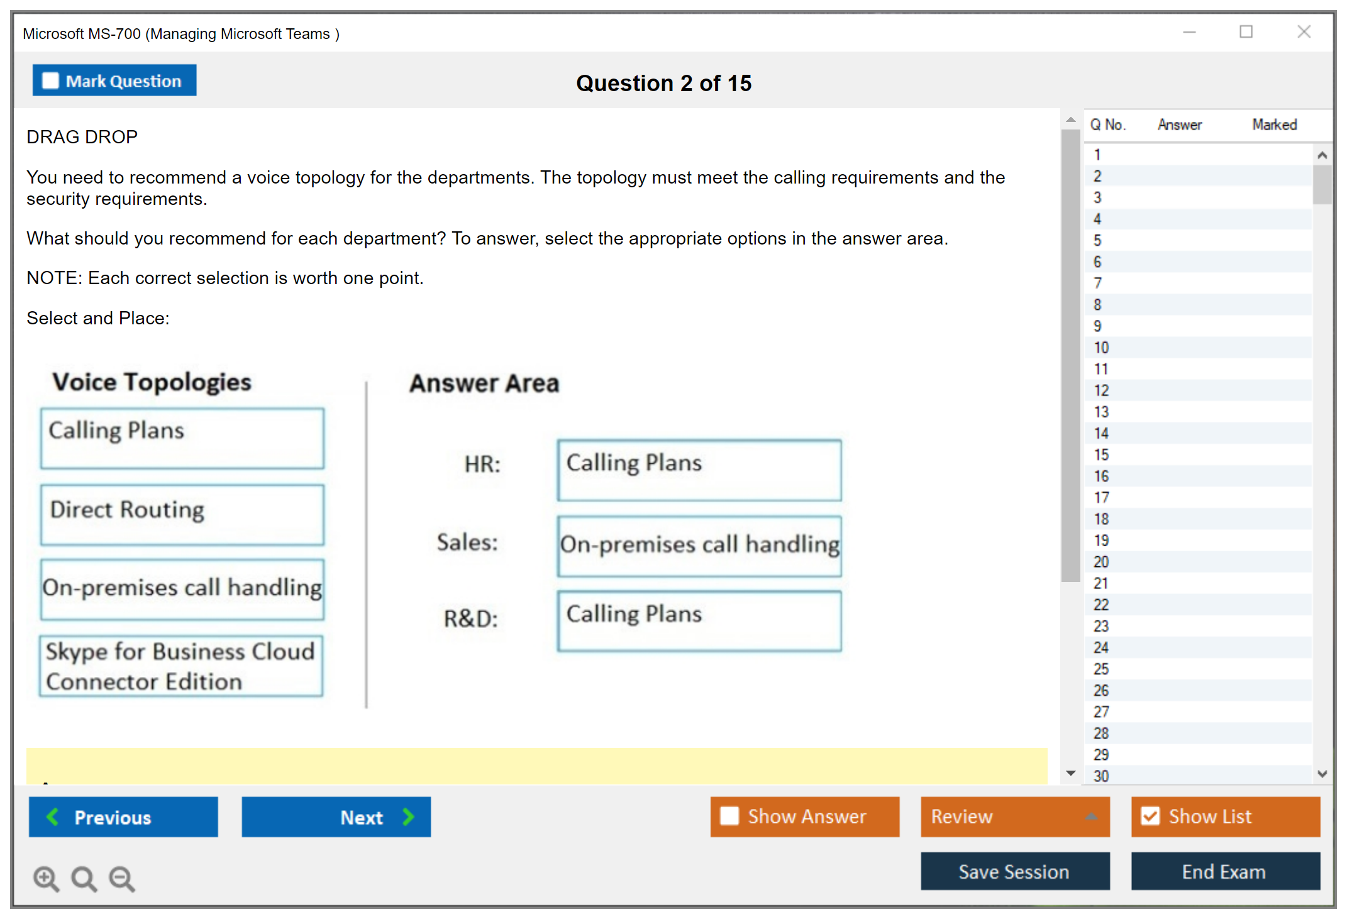Click the Answer column header

1179,124
